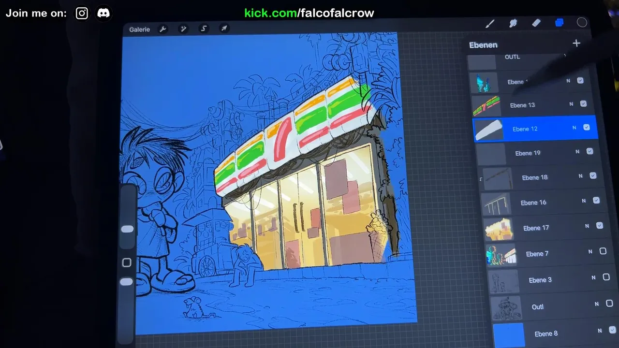Image resolution: width=619 pixels, height=348 pixels.
Task: Hide the layer with cyan figure thumbnail
Action: coord(580,80)
